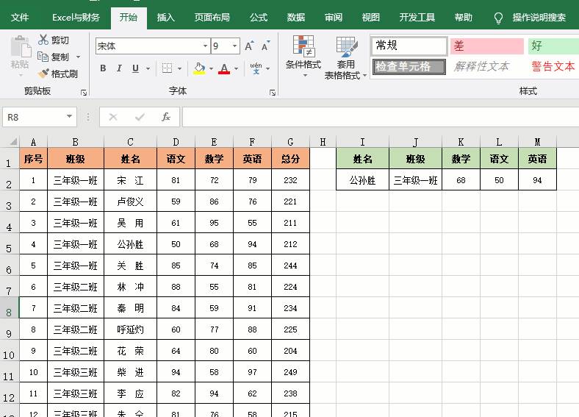This screenshot has width=579, height=417.
Task: Click the Increase Font Size icon
Action: (249, 46)
